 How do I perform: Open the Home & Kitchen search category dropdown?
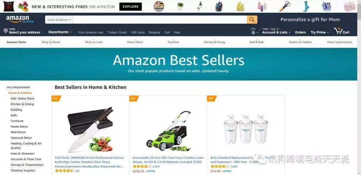59,20
